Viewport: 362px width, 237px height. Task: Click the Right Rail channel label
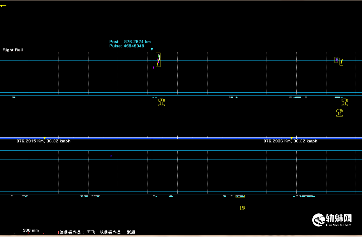13,50
